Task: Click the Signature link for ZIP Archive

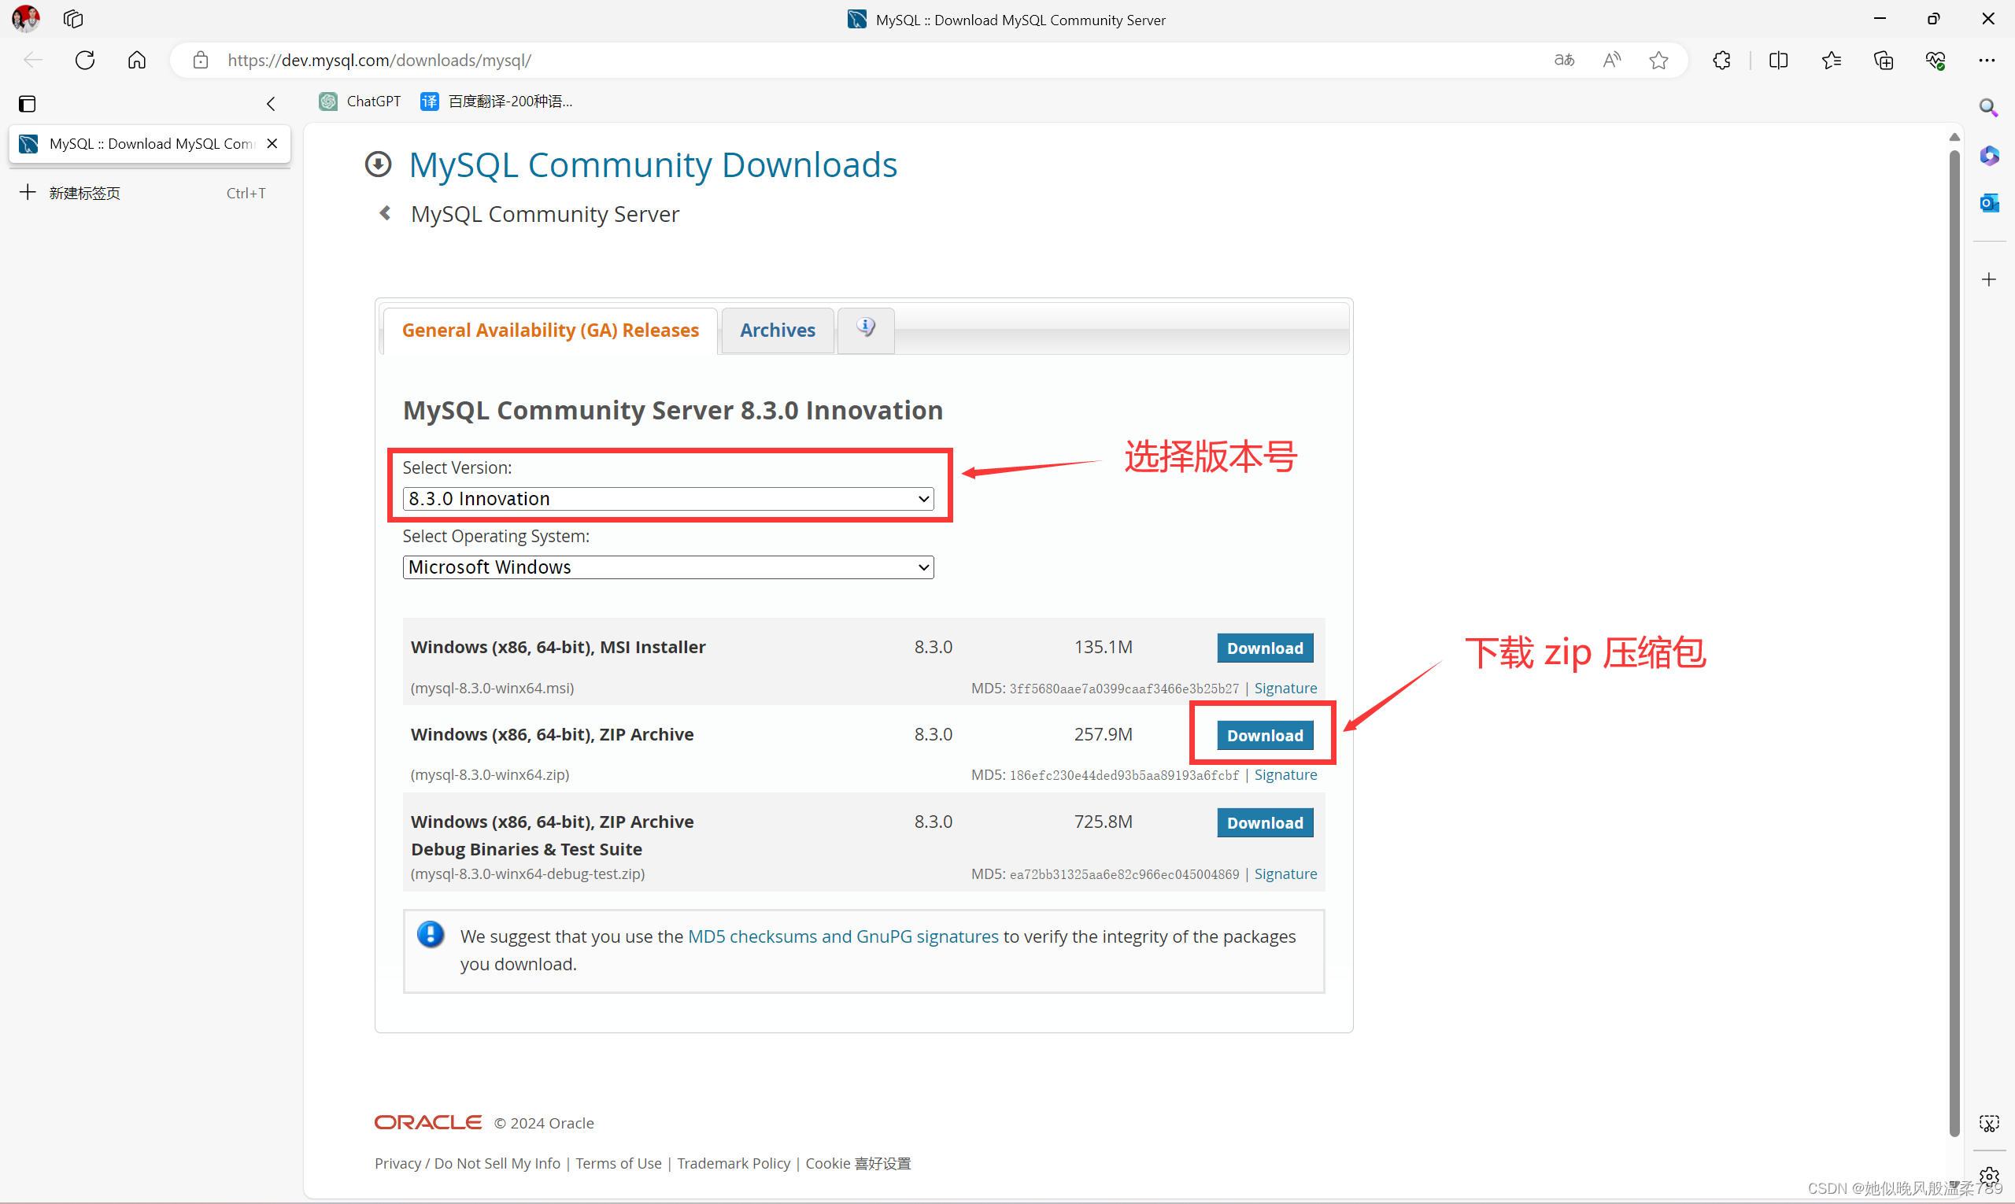Action: [1284, 774]
